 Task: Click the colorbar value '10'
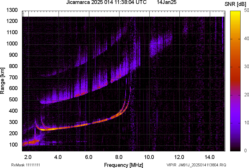247,123
